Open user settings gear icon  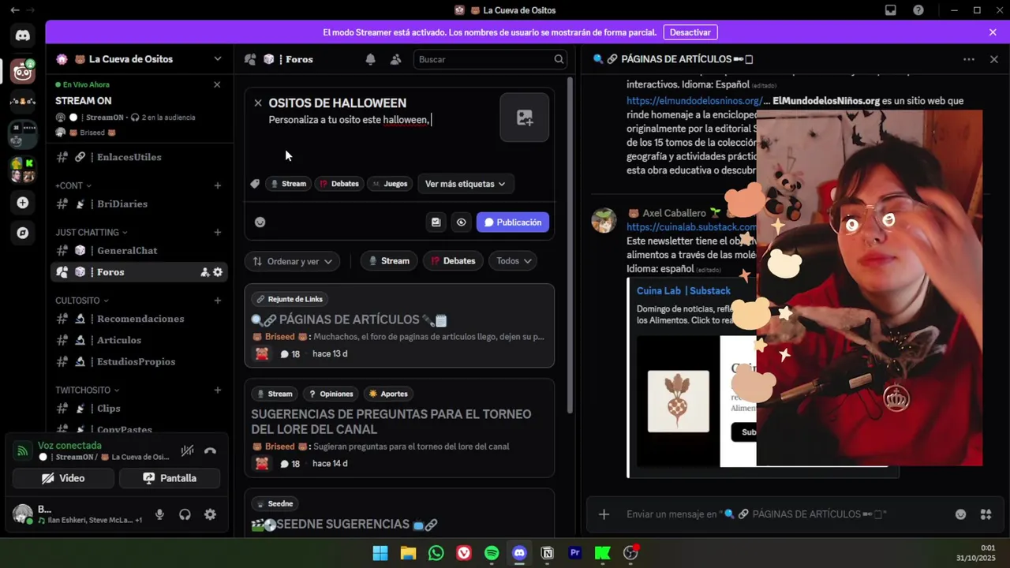pyautogui.click(x=210, y=514)
